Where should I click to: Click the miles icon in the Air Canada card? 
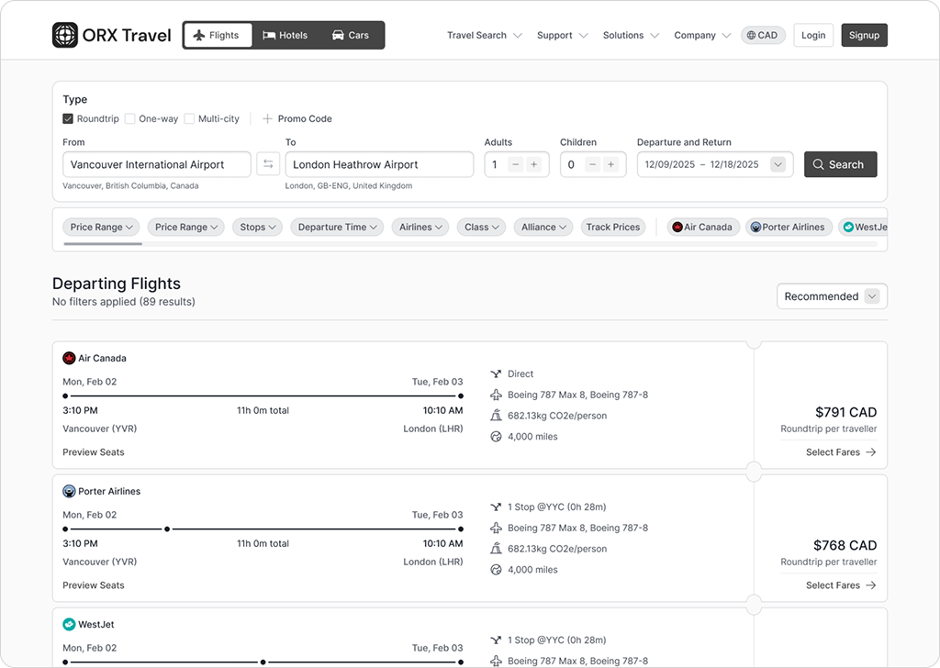[x=496, y=437]
